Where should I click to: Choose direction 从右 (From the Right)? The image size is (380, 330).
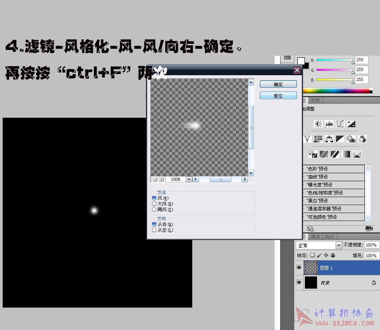click(x=154, y=224)
